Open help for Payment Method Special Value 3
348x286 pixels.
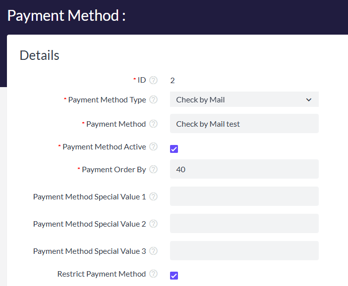(153, 251)
